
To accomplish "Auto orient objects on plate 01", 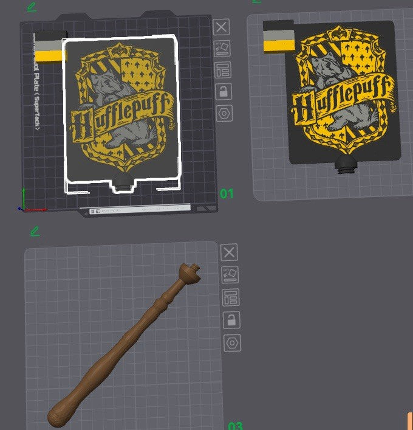I will 222,49.
